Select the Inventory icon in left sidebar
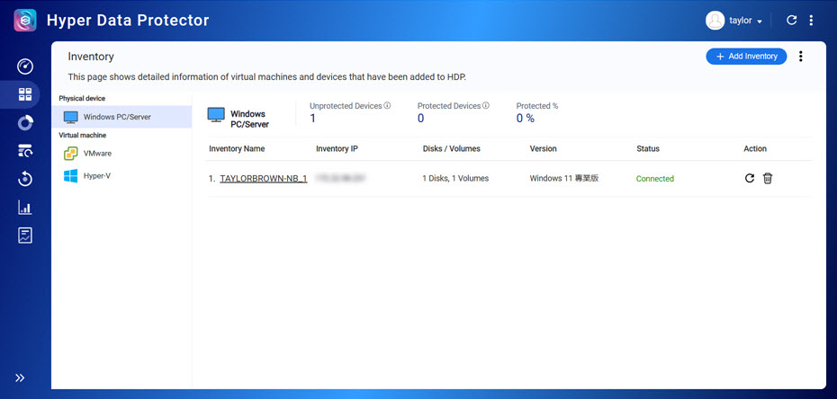Screen dimensions: 837x399 click(x=24, y=94)
